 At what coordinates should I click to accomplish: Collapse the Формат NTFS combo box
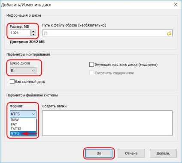(23, 114)
